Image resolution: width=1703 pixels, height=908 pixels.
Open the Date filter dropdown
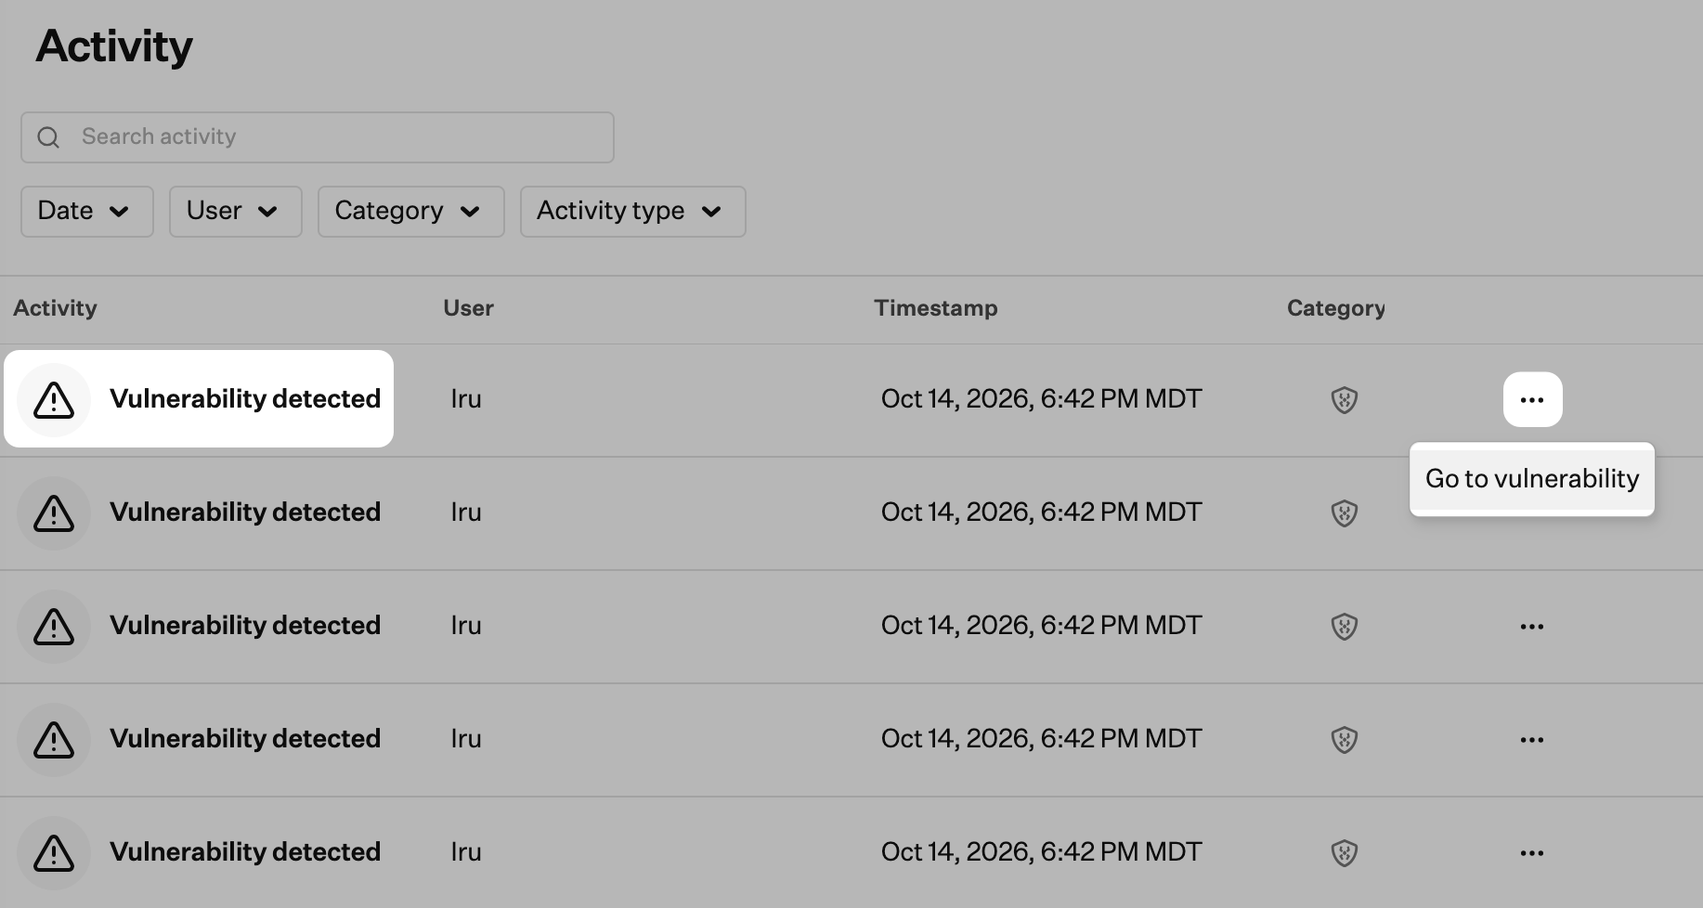pyautogui.click(x=87, y=212)
